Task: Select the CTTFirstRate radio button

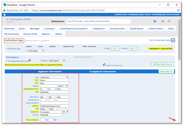Action: click(x=26, y=51)
